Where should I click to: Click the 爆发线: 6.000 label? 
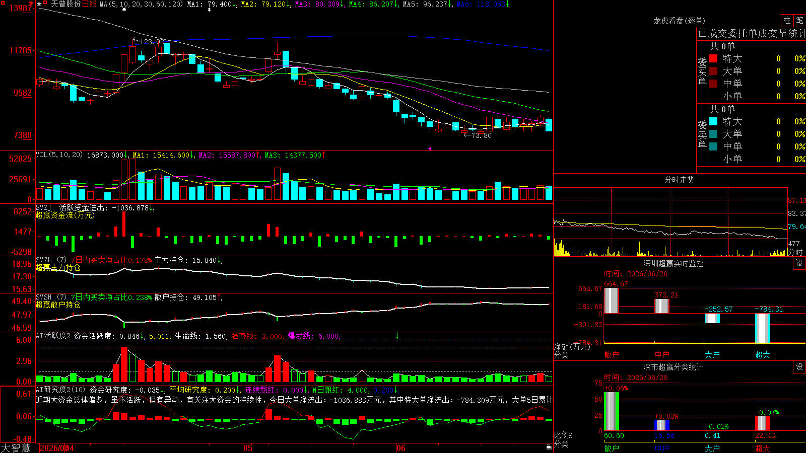tap(313, 336)
